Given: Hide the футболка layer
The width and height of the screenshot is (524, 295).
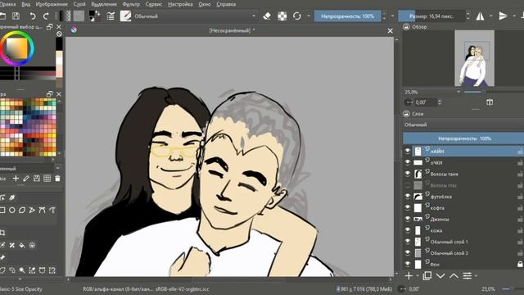Looking at the screenshot, I should [408, 197].
